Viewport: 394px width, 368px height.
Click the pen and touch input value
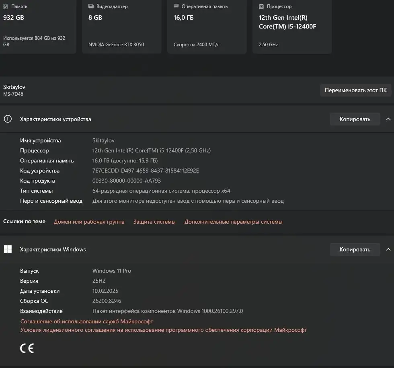[188, 201]
